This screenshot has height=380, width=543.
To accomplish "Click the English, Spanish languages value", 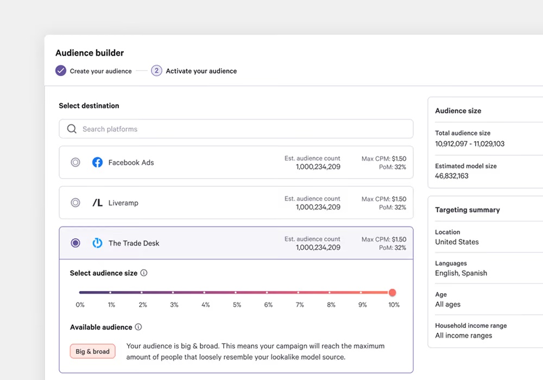I will [461, 273].
